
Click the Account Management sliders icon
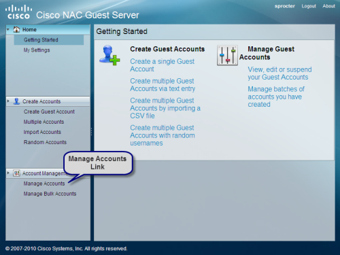coord(16,173)
